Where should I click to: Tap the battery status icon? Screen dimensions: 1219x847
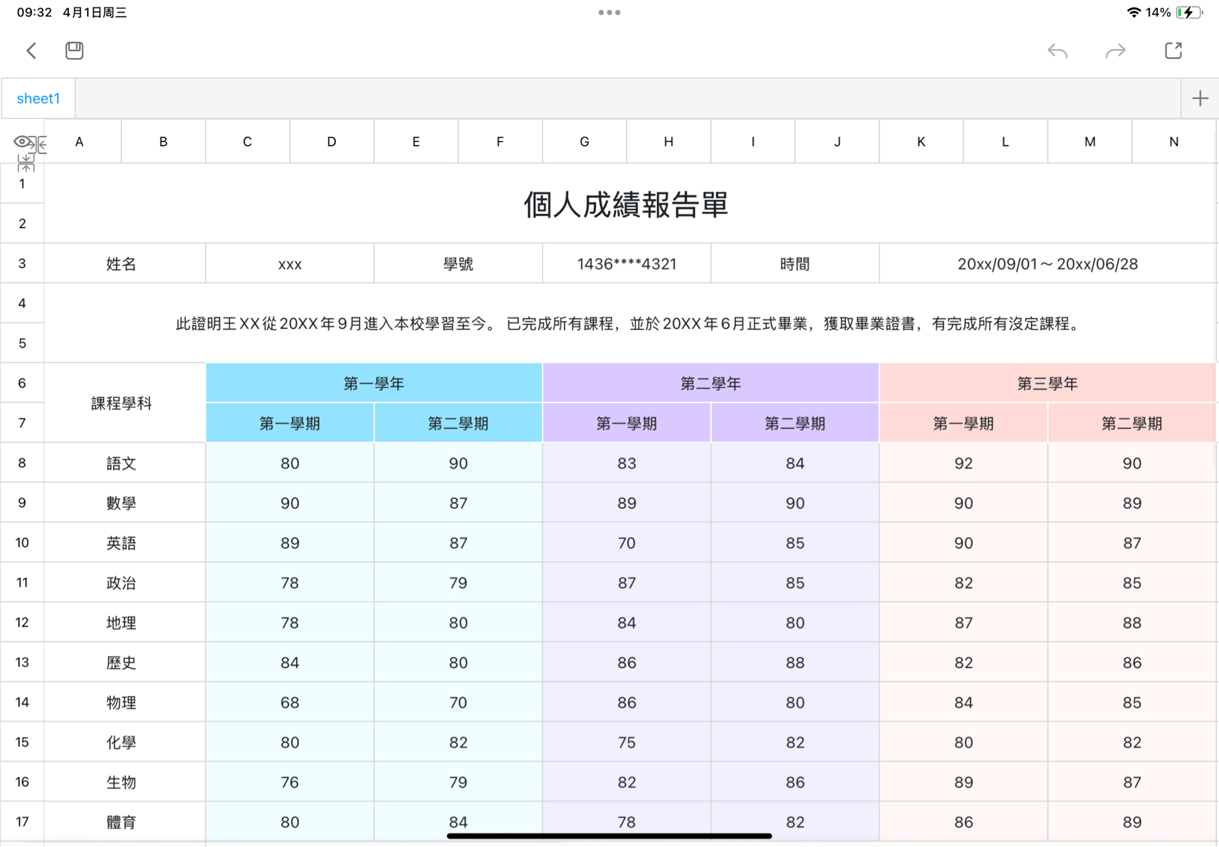(x=1189, y=13)
